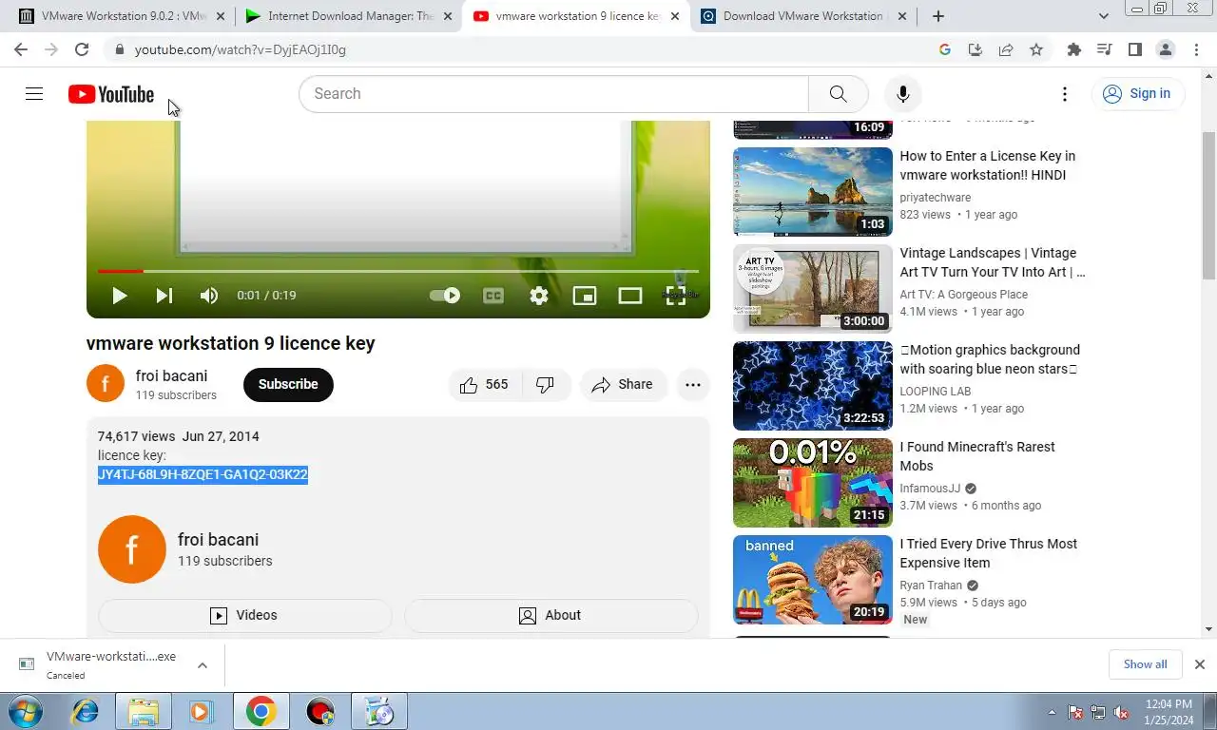Open the YouTube hamburger guide menu

coord(34,93)
